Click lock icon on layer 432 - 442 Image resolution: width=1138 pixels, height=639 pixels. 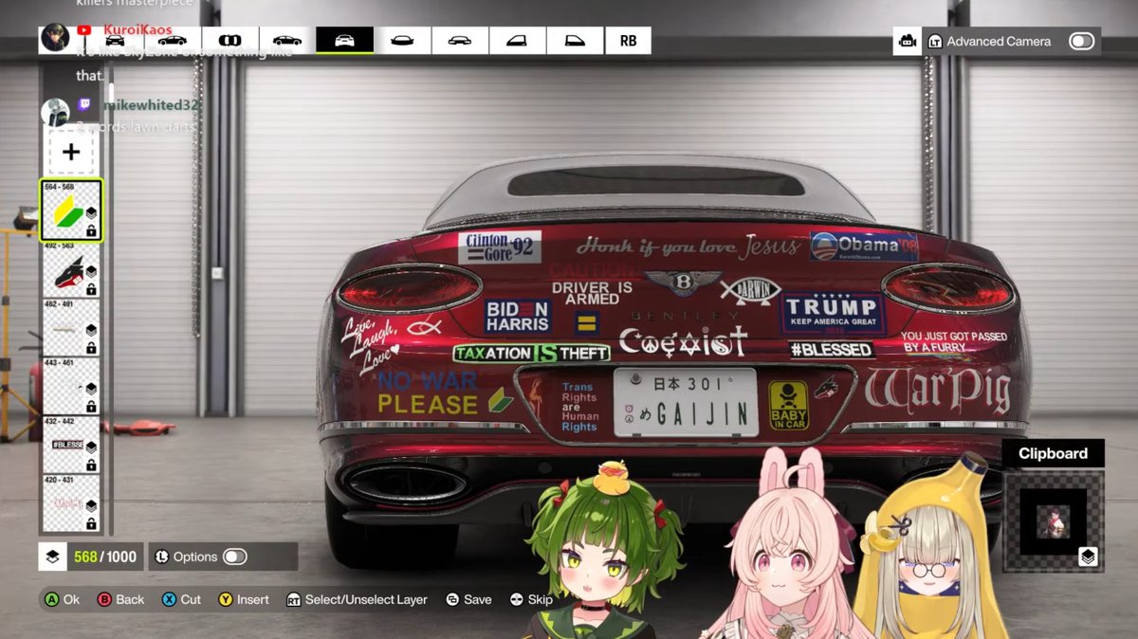coord(91,465)
